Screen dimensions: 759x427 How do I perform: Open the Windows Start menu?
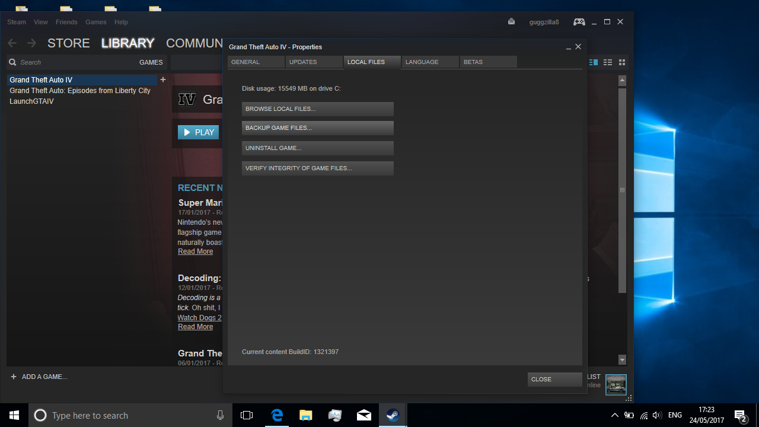[x=14, y=415]
